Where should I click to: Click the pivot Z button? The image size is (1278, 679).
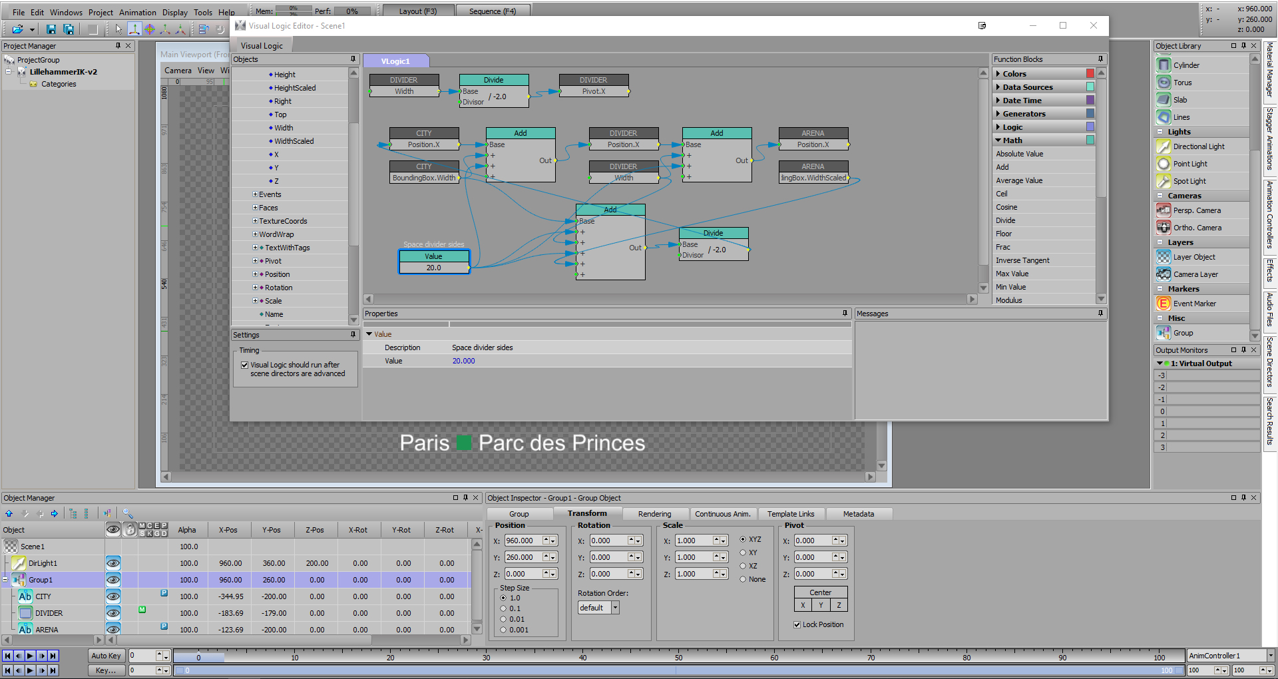839,605
